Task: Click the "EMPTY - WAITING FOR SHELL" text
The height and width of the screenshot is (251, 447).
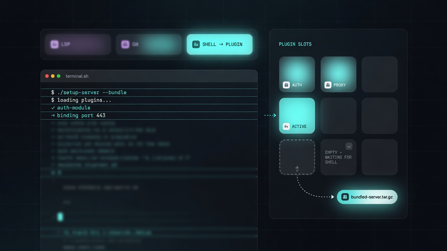Action: click(x=338, y=157)
